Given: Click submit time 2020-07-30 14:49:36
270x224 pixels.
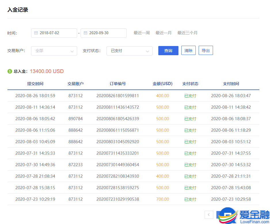Looking at the screenshot, I should click(35, 165).
